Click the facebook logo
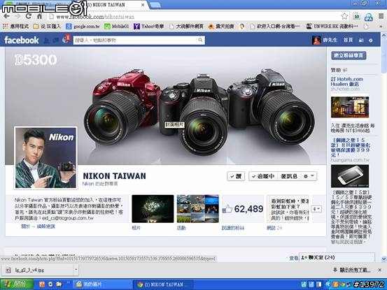 (x=22, y=40)
